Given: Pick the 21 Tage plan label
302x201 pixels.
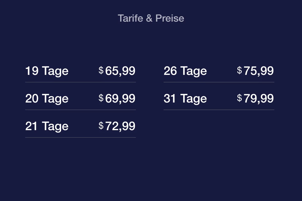Looking at the screenshot, I should (x=47, y=126).
